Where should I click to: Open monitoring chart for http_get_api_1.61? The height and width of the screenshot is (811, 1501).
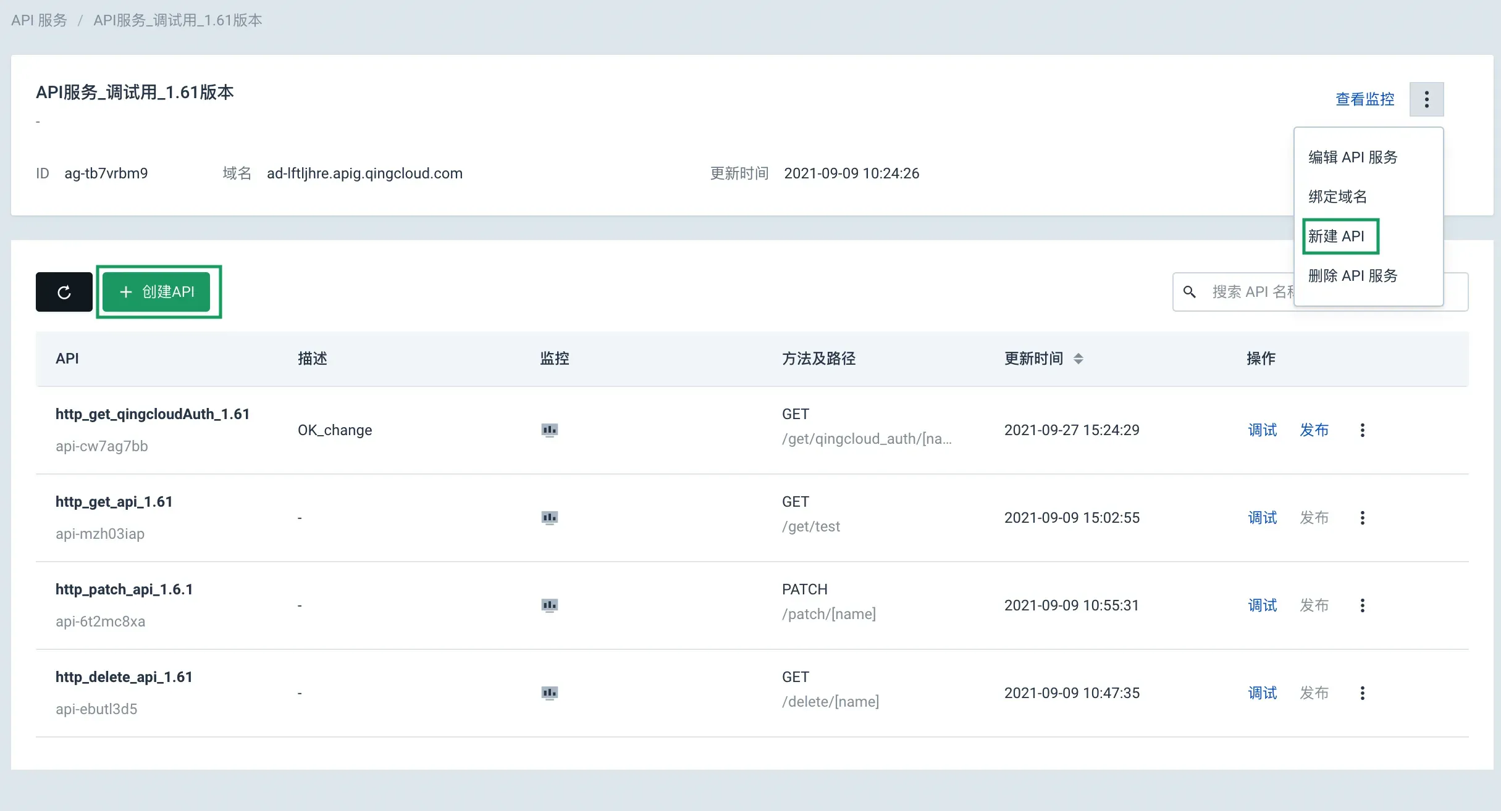(x=549, y=518)
